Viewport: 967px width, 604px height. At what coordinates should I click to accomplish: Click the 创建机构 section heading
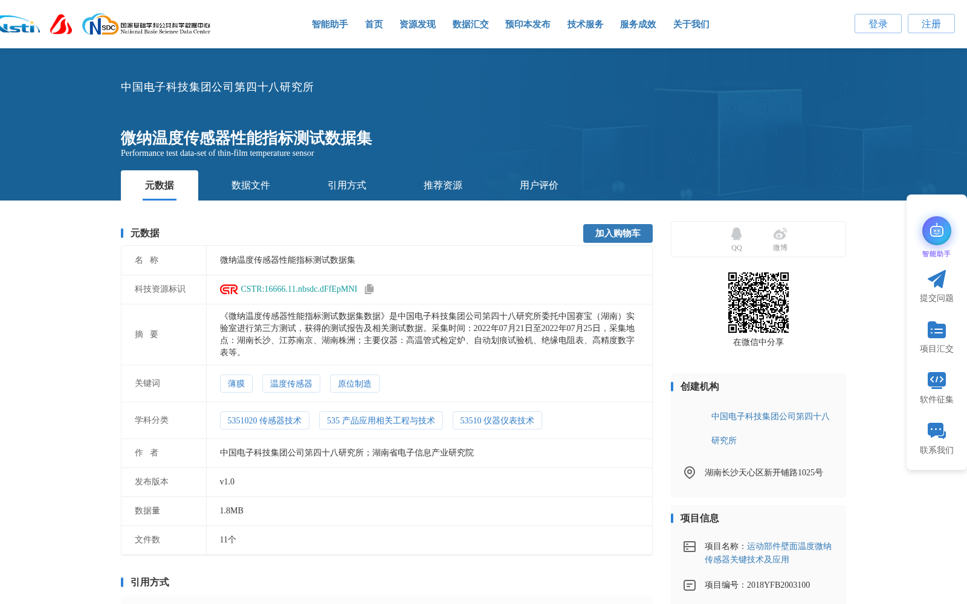point(699,387)
